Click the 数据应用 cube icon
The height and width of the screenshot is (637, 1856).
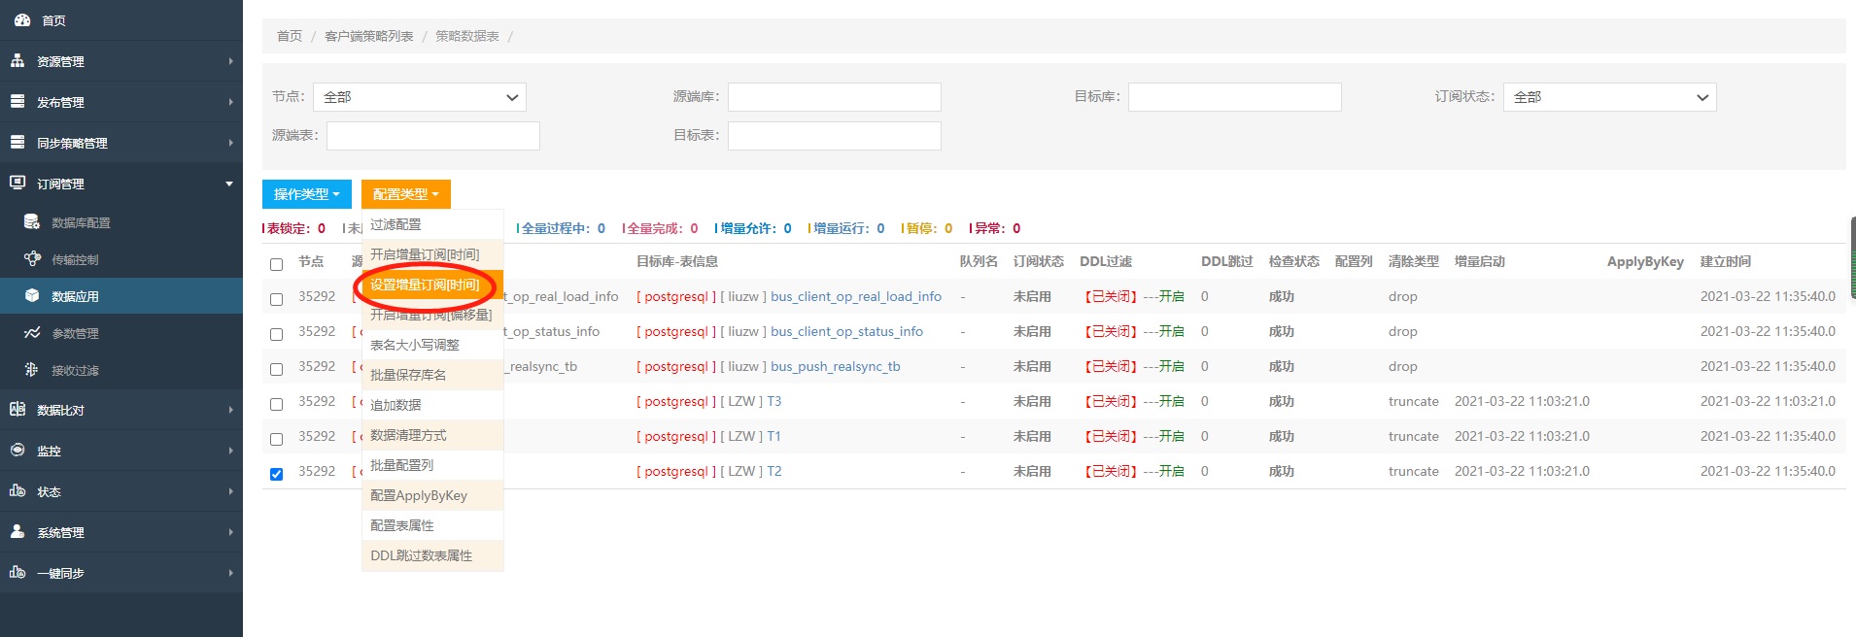[x=32, y=296]
